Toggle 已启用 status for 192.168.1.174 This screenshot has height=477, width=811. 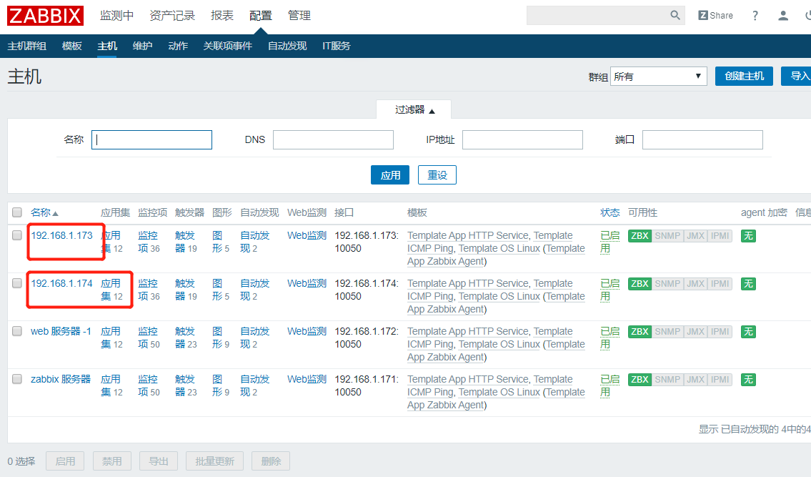click(x=610, y=290)
